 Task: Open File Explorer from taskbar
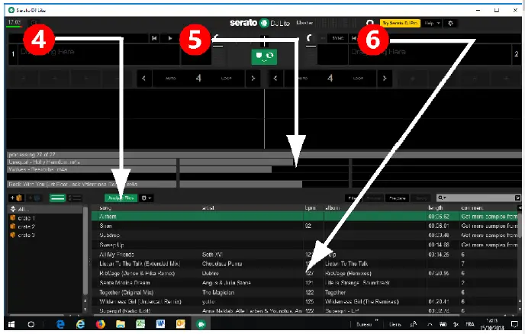click(x=121, y=324)
